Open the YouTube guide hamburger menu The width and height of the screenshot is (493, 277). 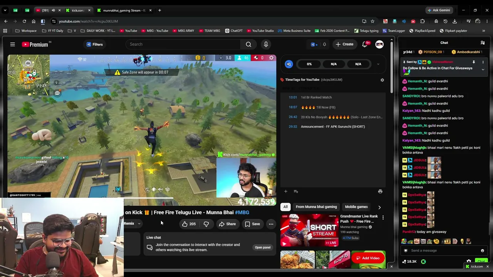pyautogui.click(x=12, y=45)
